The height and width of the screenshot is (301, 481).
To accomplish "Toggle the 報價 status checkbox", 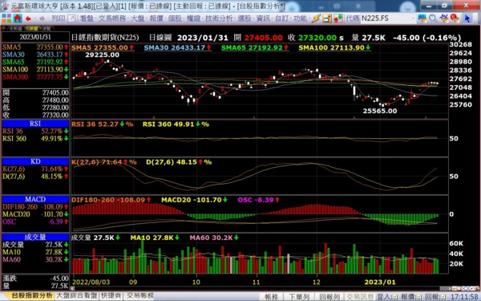I will (419, 297).
